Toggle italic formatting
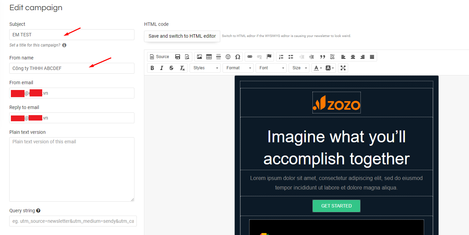 [162, 68]
